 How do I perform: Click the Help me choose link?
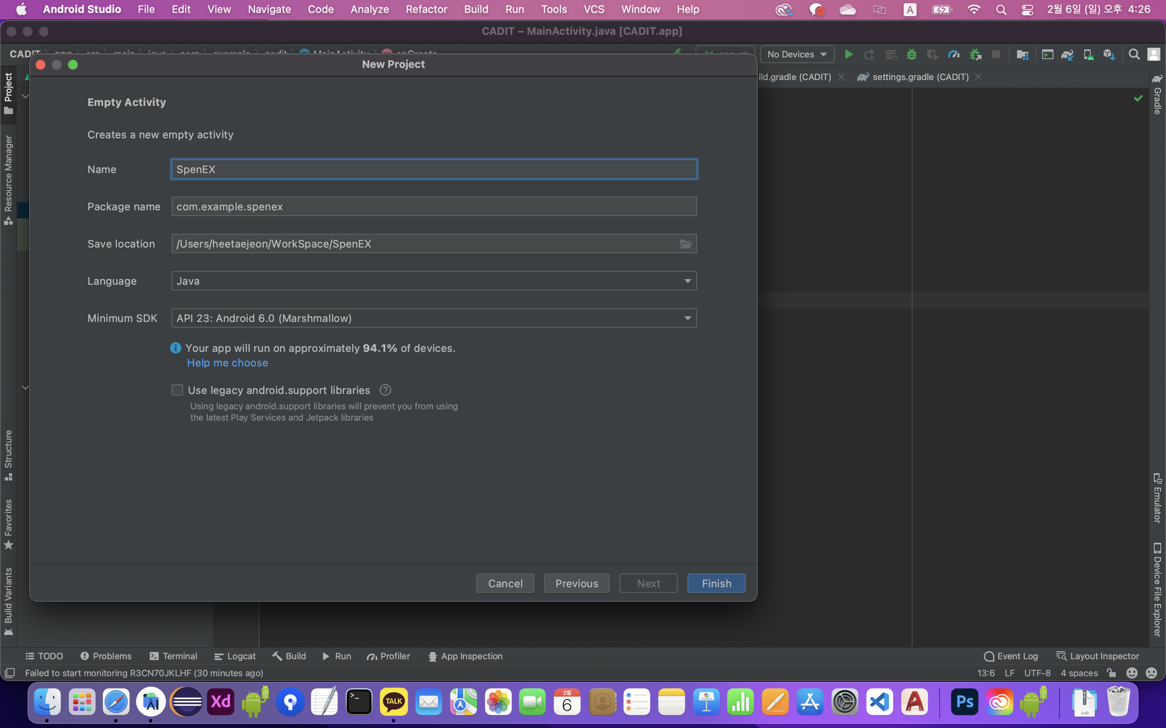[228, 363]
